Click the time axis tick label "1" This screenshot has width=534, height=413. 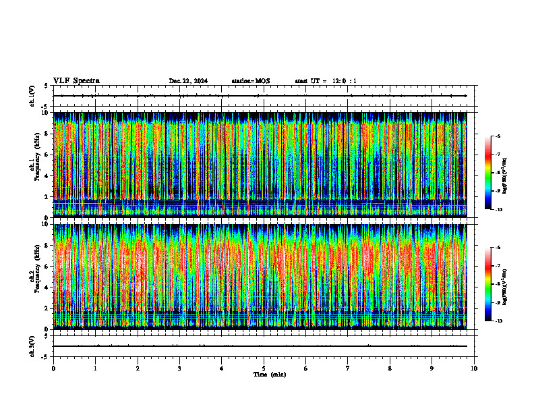pyautogui.click(x=96, y=368)
